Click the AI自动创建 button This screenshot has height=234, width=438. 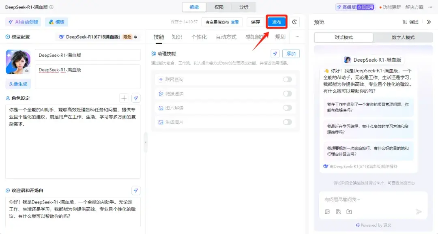click(23, 22)
